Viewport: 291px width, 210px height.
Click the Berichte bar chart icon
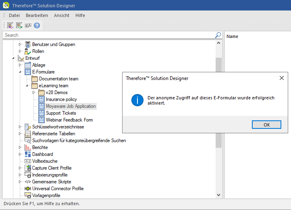[28, 147]
